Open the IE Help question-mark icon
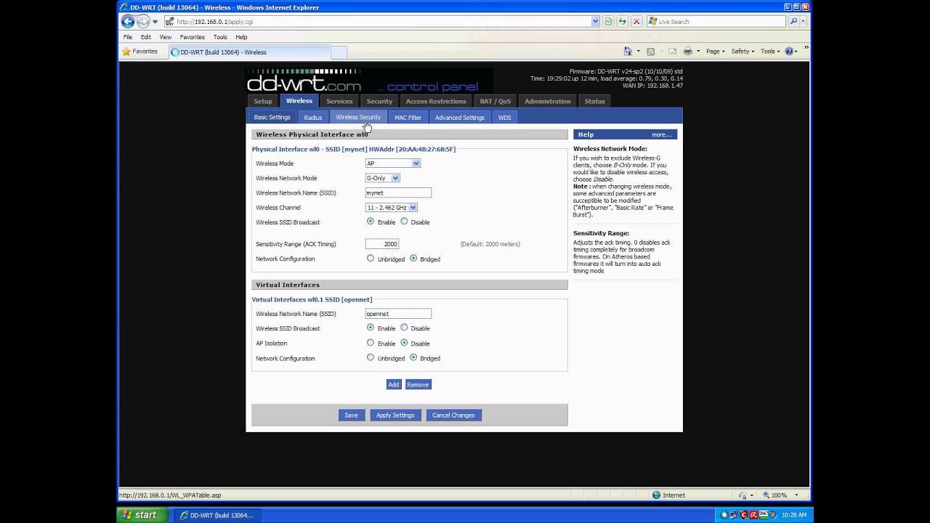This screenshot has width=930, height=523. (x=789, y=52)
